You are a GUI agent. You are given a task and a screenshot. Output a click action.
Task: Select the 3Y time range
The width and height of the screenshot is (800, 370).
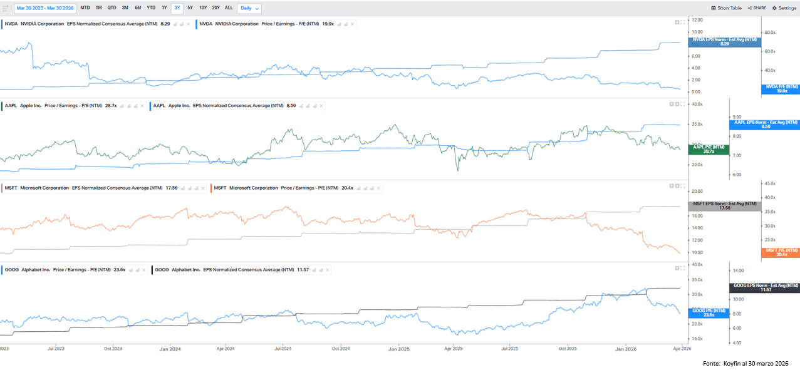point(177,8)
